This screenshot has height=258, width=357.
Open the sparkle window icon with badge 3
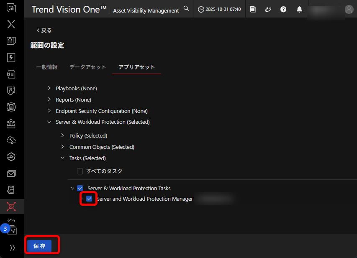12,230
